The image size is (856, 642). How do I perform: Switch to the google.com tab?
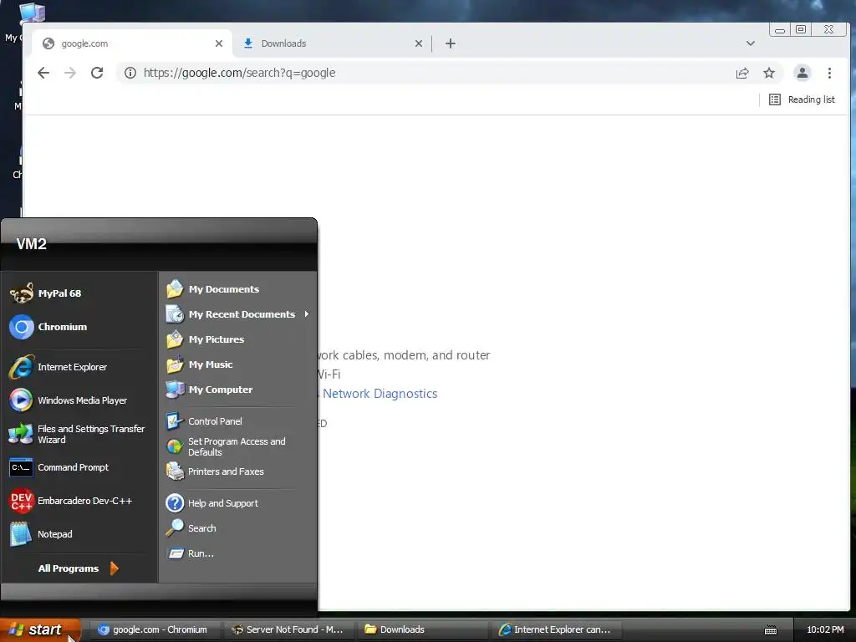click(x=131, y=43)
